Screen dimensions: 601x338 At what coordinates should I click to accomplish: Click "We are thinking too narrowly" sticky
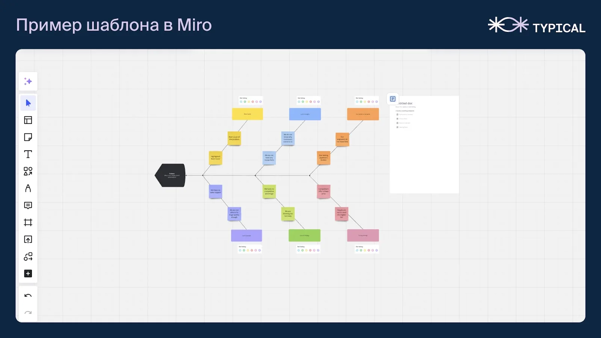[x=288, y=214]
